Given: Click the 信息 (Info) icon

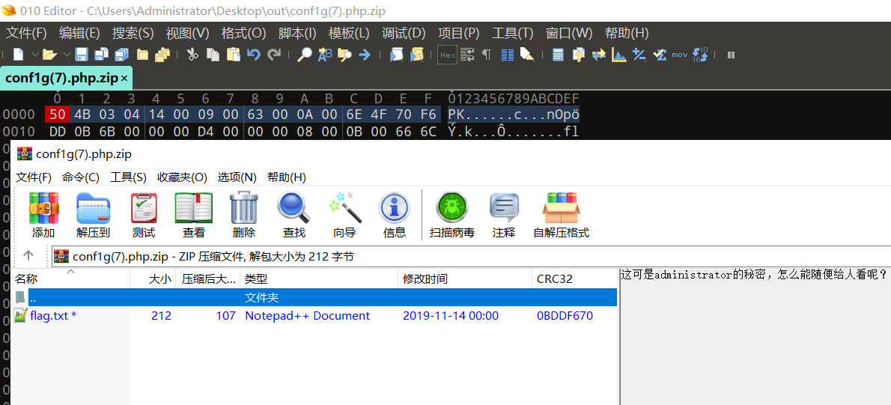Looking at the screenshot, I should point(395,215).
